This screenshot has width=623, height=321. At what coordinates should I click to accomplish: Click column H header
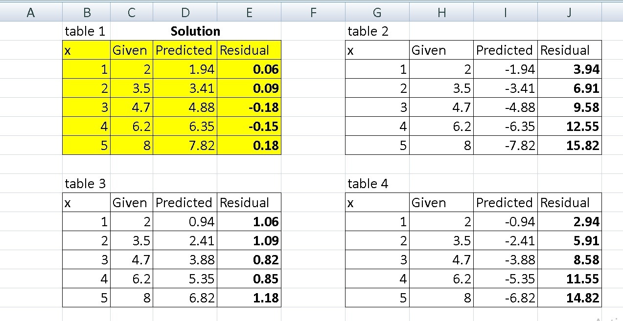pos(441,13)
